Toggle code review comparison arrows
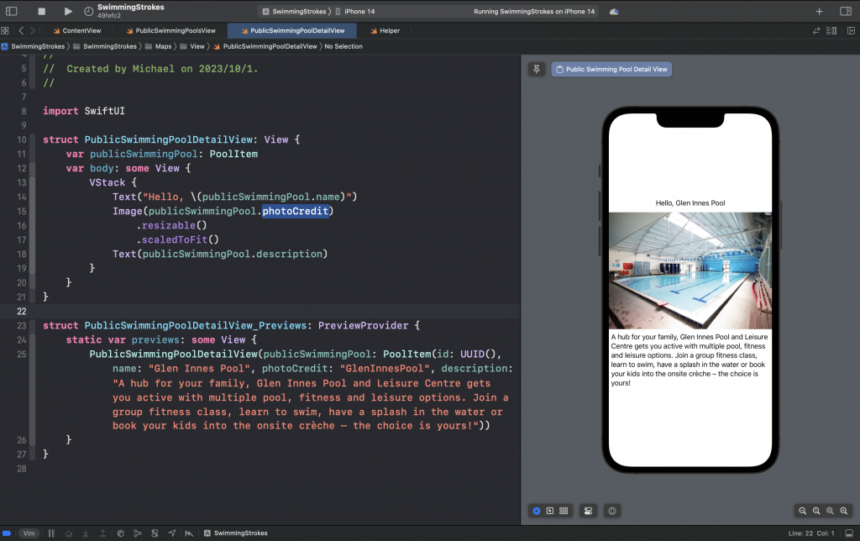860x541 pixels. click(x=816, y=31)
